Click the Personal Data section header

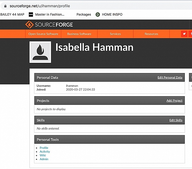109,77
